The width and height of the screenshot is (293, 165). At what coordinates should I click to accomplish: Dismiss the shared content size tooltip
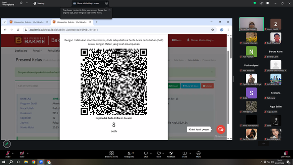109,10
